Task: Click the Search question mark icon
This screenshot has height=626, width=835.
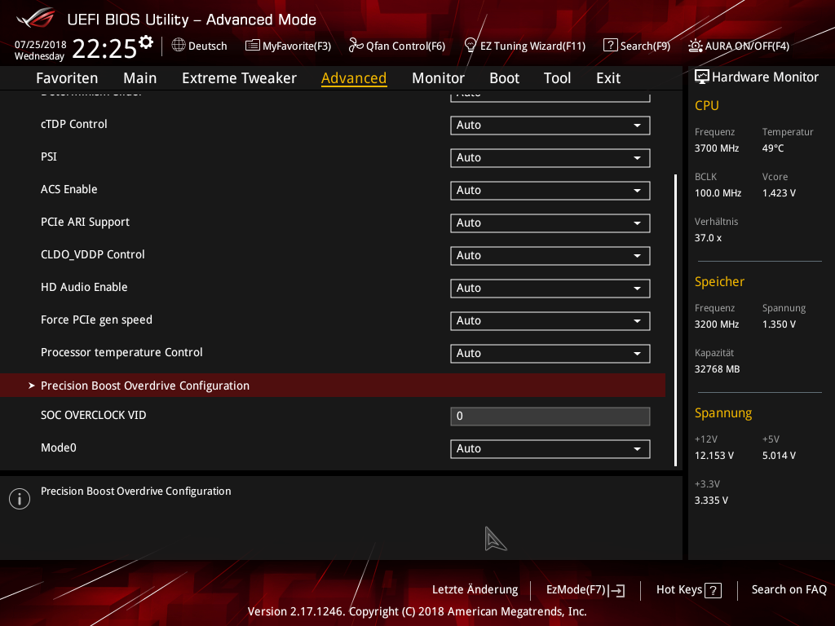Action: tap(610, 46)
